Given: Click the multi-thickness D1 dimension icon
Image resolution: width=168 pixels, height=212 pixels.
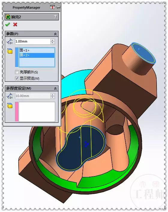Looking at the screenshot, I should pyautogui.click(x=10, y=96).
